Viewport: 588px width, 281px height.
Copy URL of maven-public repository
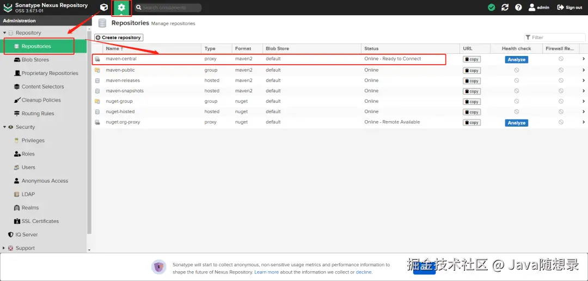click(471, 70)
